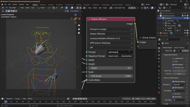190x107 pixels.
Task: Enable the cuDNN Benchmark checkbox
Action: click(x=173, y=59)
